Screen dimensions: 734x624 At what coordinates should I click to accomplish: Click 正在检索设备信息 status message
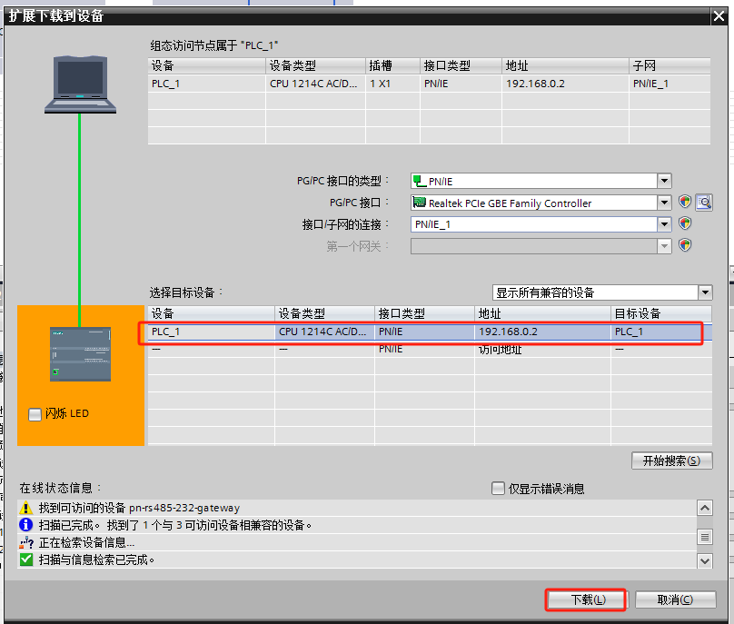[x=86, y=542]
